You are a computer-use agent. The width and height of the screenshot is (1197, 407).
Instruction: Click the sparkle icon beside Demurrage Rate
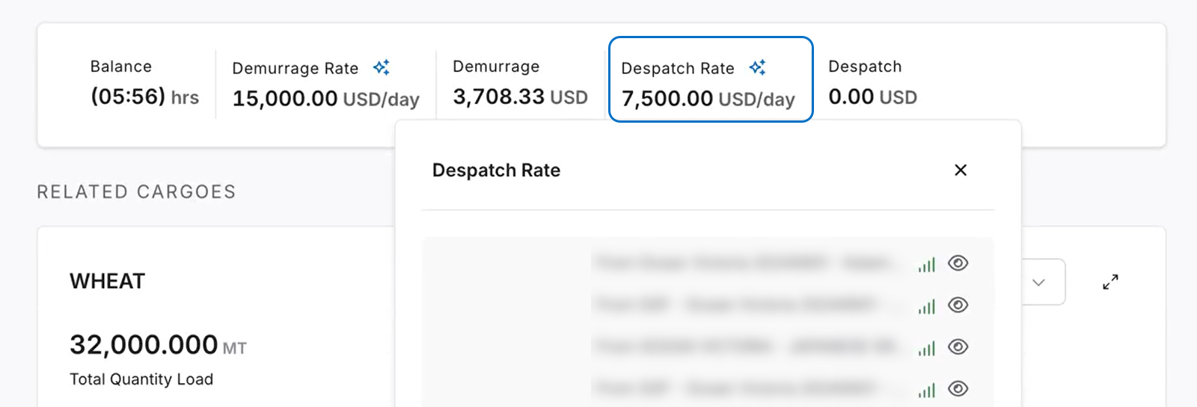coord(382,67)
